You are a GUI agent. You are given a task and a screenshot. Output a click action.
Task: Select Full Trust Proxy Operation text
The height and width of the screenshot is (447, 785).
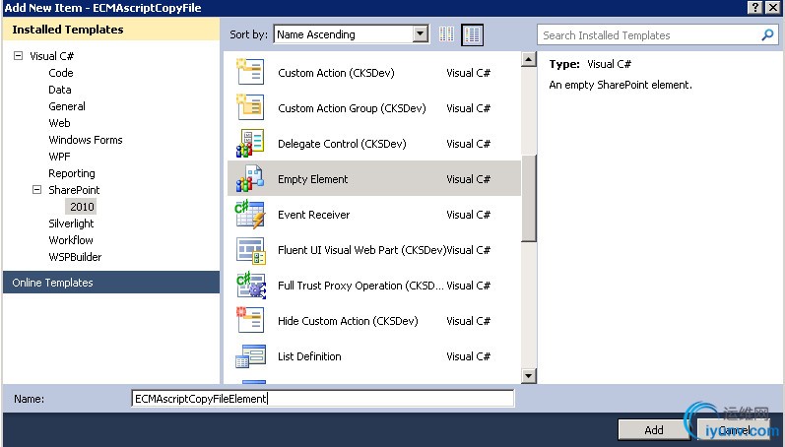[x=360, y=286]
